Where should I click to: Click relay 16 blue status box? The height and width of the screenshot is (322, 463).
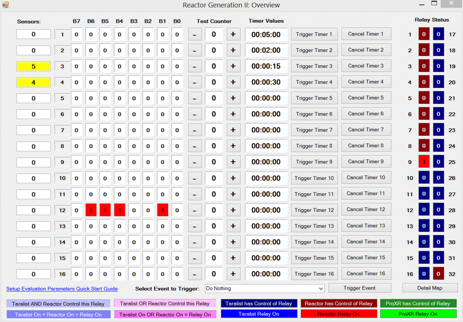tap(424, 274)
